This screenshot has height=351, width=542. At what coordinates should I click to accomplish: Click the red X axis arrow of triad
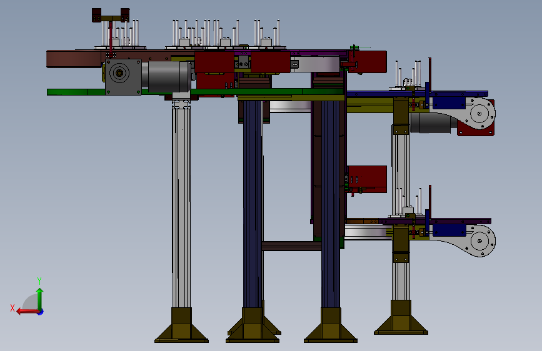tap(27, 312)
